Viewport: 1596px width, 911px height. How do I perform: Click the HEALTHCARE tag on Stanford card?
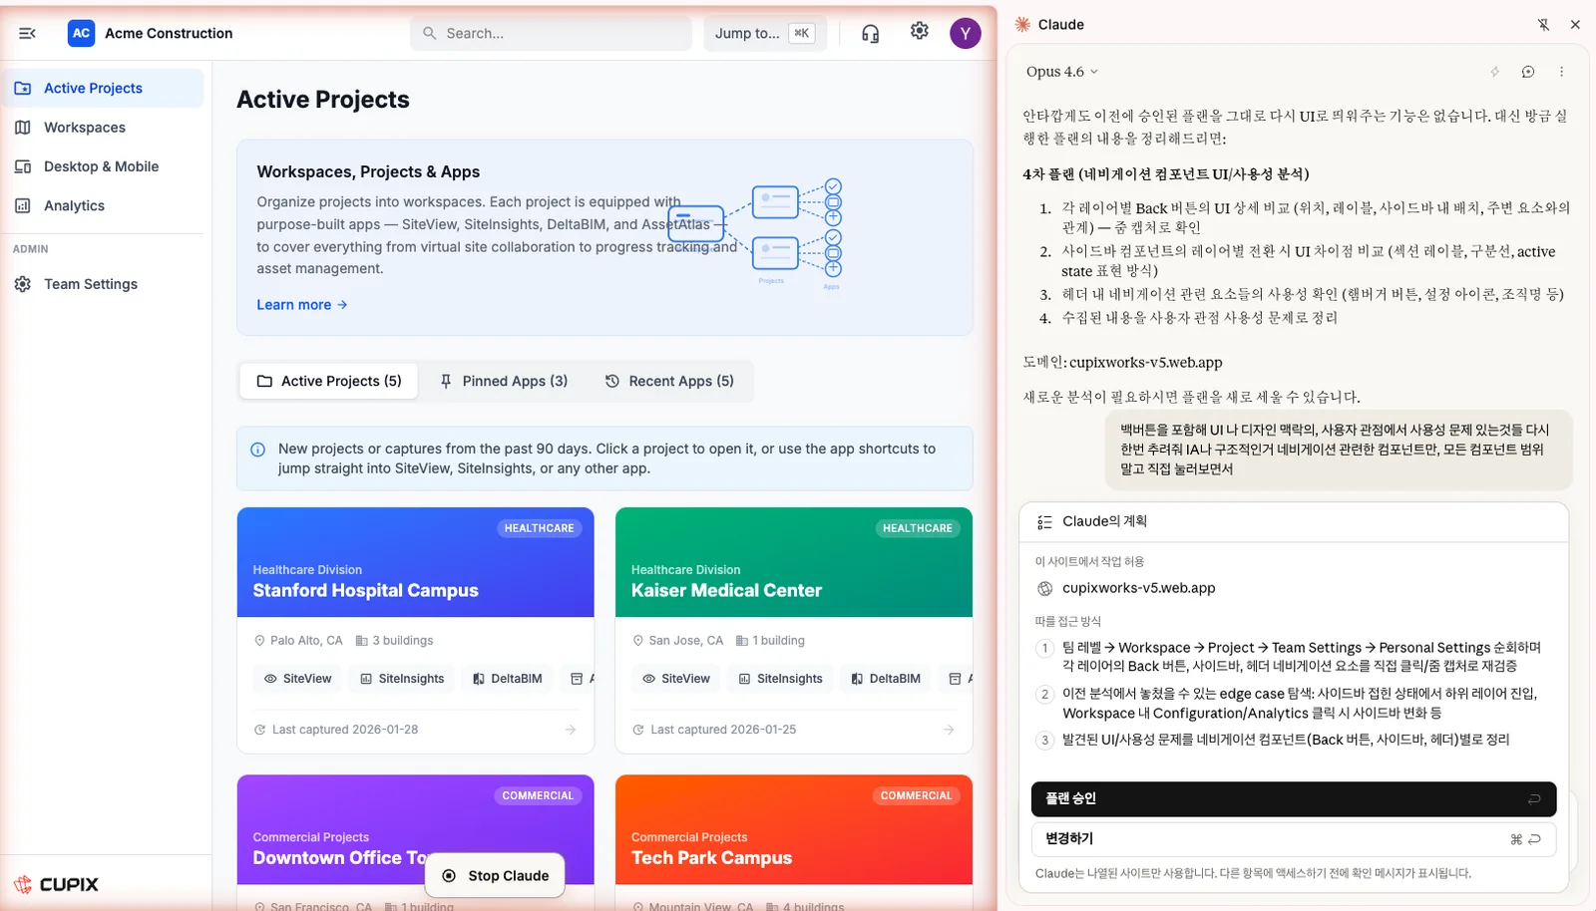(x=539, y=528)
